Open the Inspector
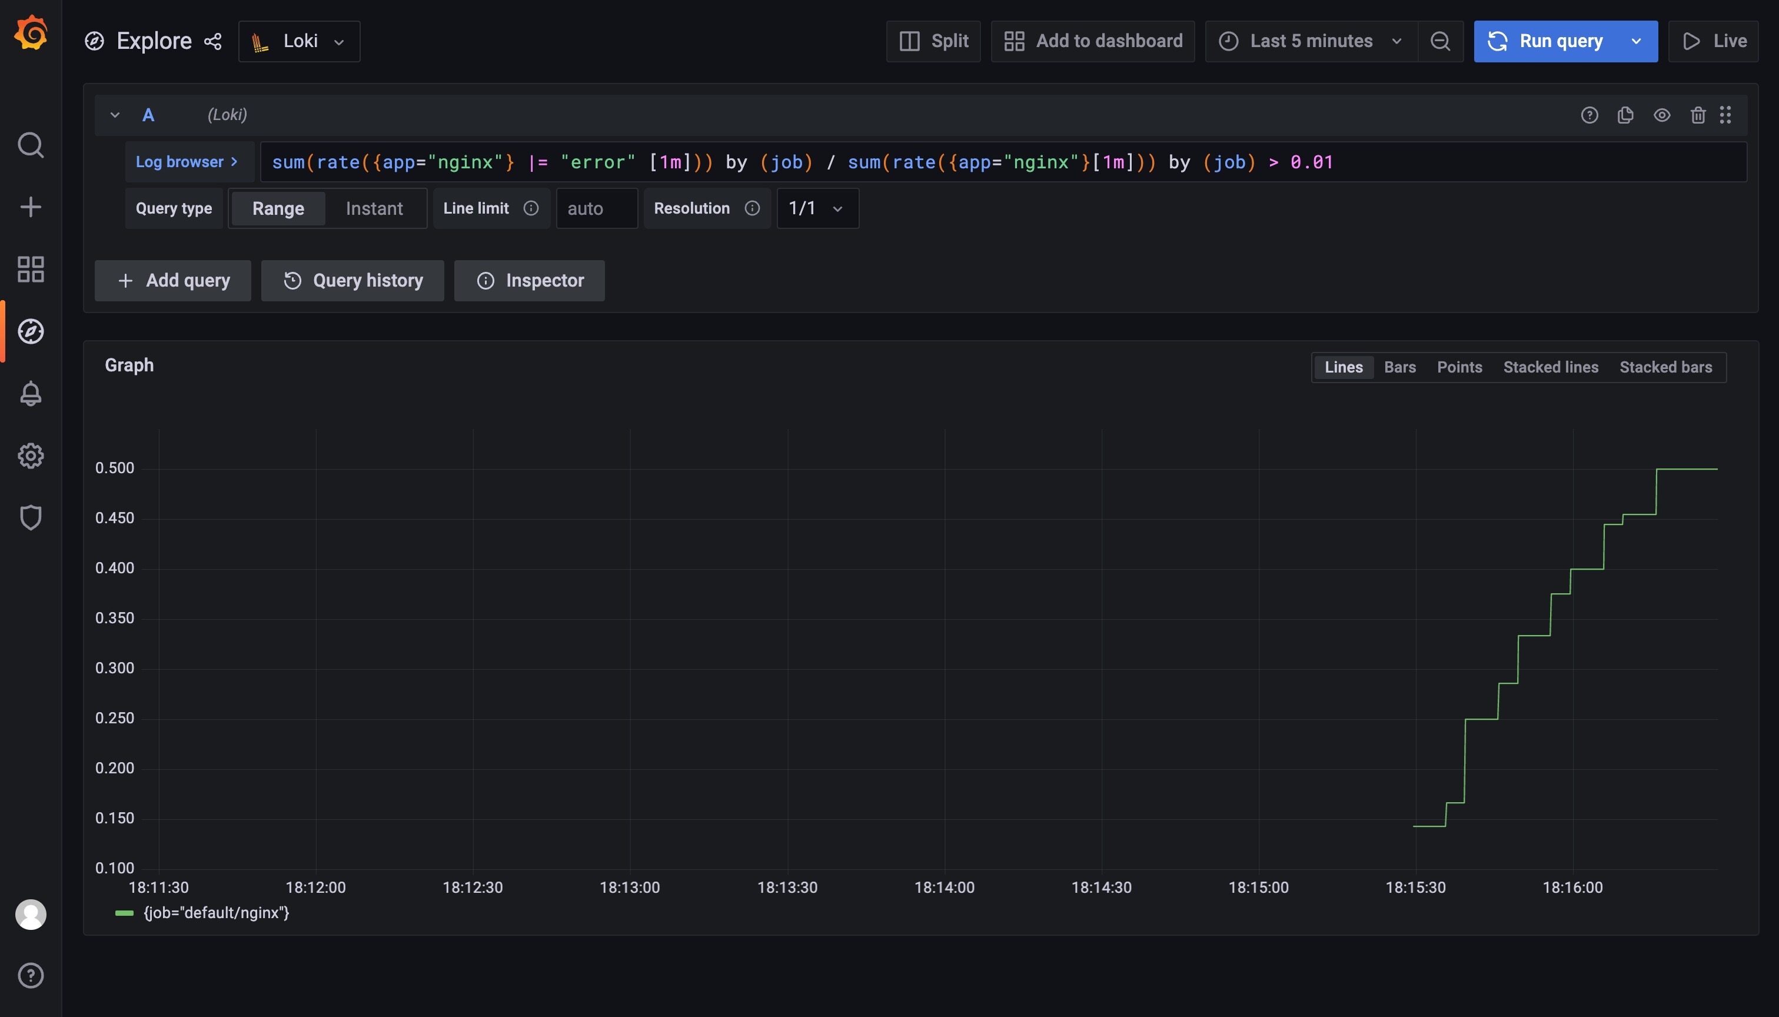 [529, 281]
